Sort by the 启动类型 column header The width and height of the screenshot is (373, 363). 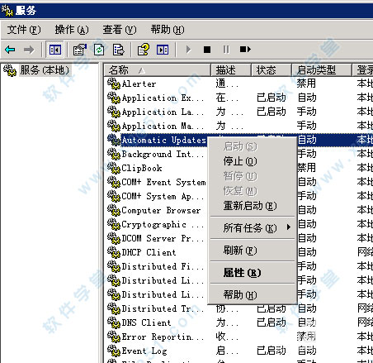click(322, 70)
